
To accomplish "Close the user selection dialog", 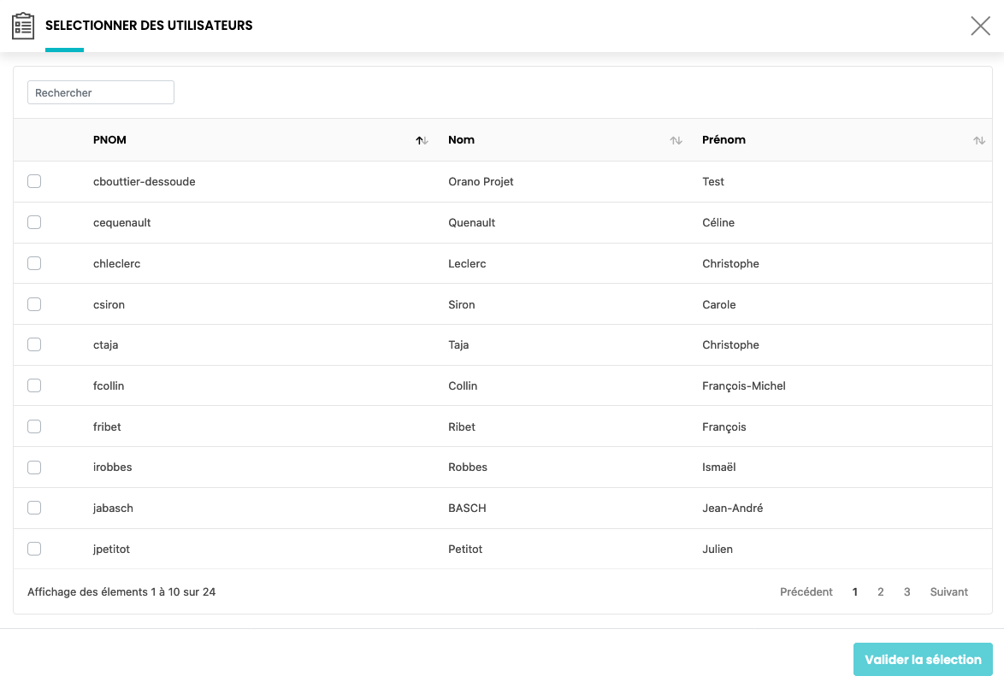I will coord(980,26).
